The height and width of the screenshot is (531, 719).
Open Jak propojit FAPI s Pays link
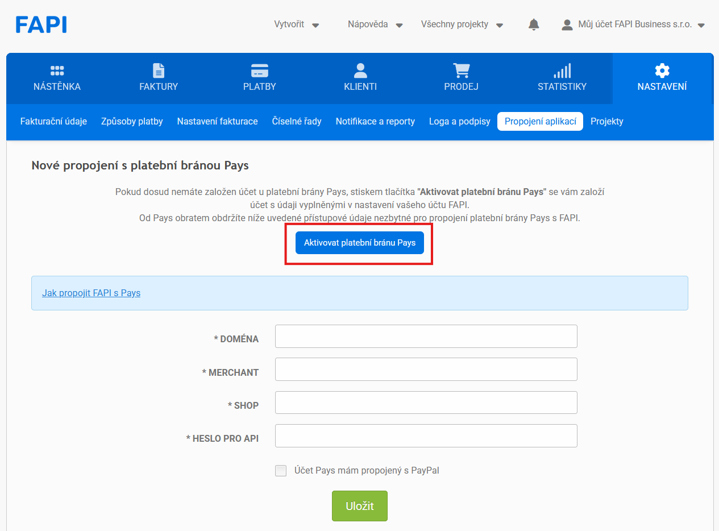(91, 293)
